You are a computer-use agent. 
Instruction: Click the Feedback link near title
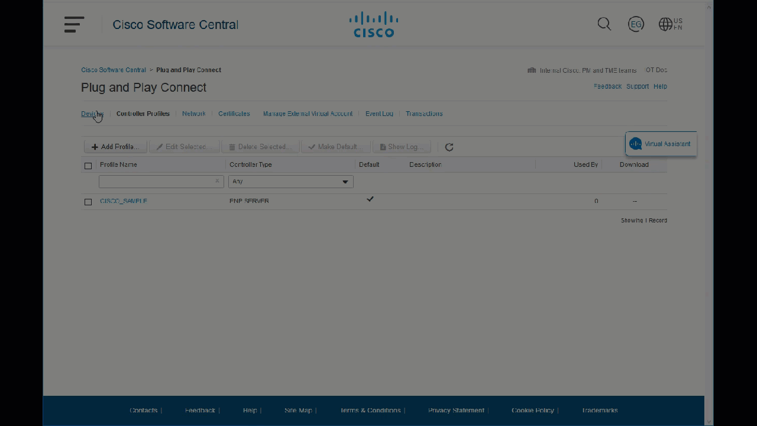pyautogui.click(x=607, y=86)
